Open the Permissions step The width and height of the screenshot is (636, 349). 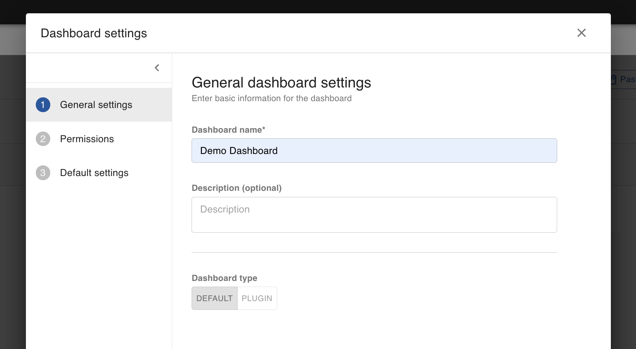[x=87, y=139]
